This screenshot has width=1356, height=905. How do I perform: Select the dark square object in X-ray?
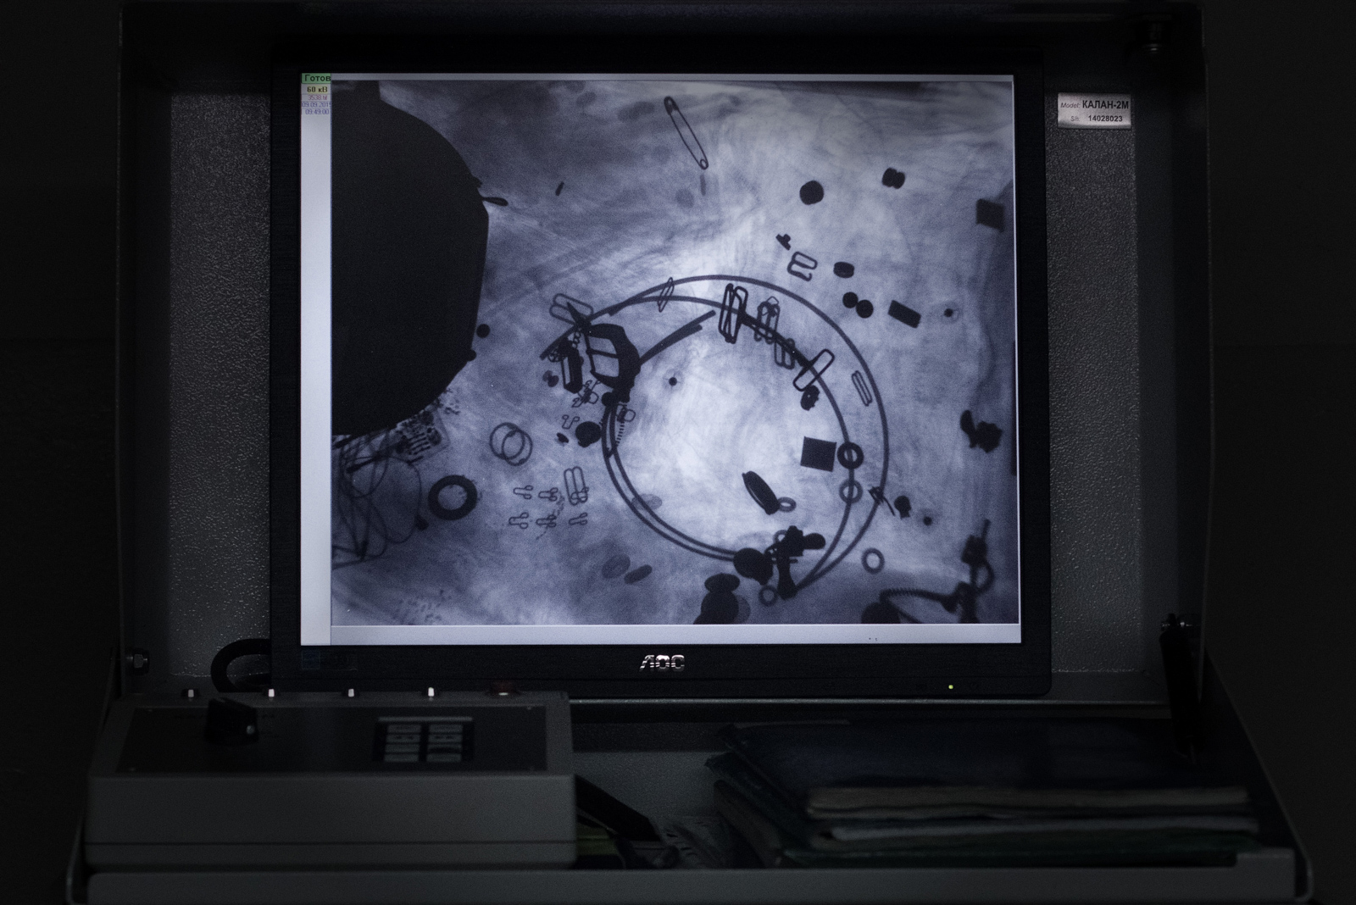click(x=818, y=453)
